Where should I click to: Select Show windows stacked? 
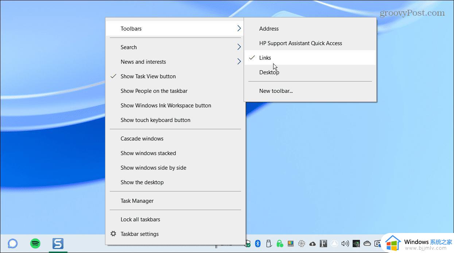pyautogui.click(x=175, y=153)
